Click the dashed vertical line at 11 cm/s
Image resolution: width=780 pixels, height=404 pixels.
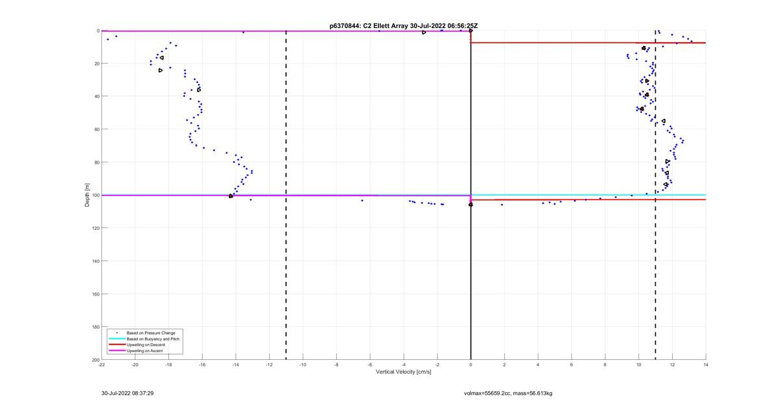655,195
